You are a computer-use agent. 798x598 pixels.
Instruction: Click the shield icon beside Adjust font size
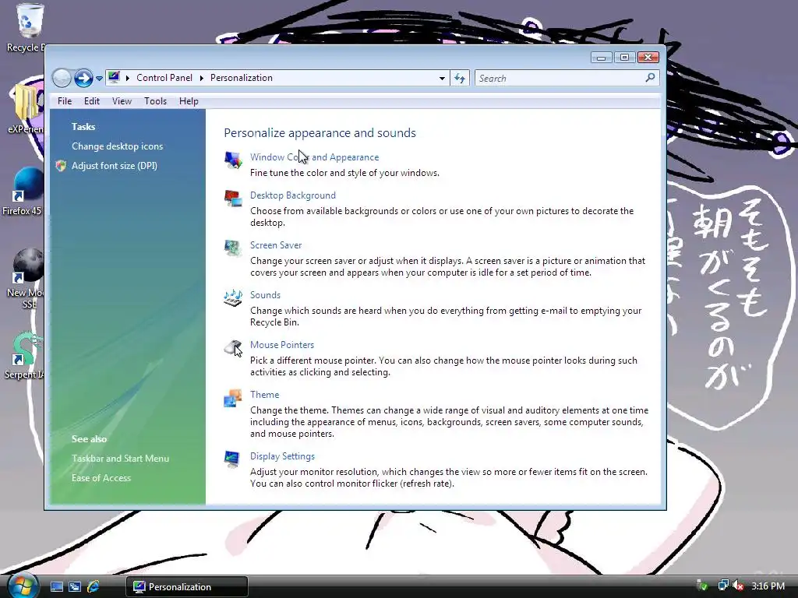(x=61, y=166)
